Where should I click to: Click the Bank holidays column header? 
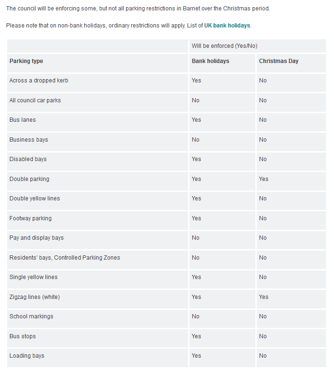coord(210,61)
